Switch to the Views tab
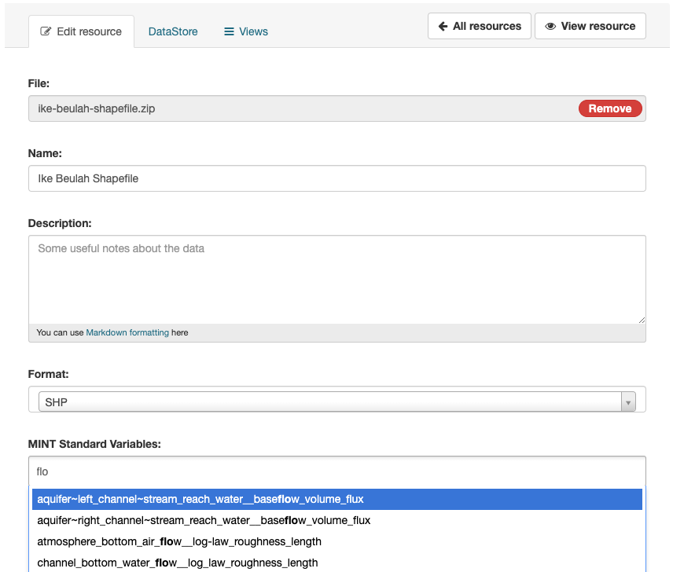673x572 pixels. coord(246,31)
